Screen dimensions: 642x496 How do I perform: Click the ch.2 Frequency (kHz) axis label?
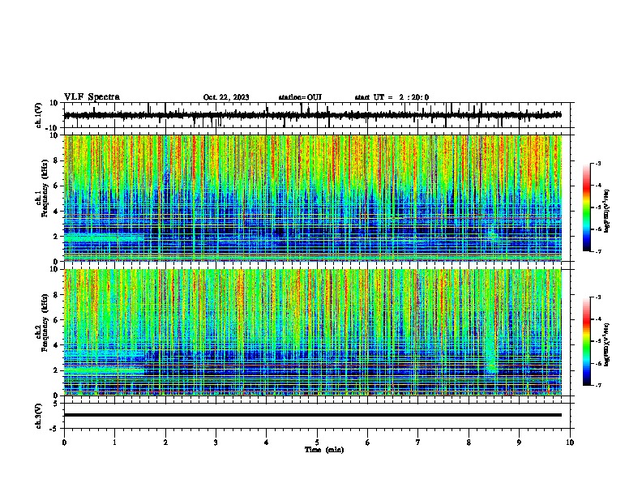pos(44,323)
